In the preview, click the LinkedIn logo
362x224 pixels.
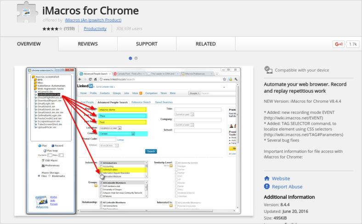(85, 86)
